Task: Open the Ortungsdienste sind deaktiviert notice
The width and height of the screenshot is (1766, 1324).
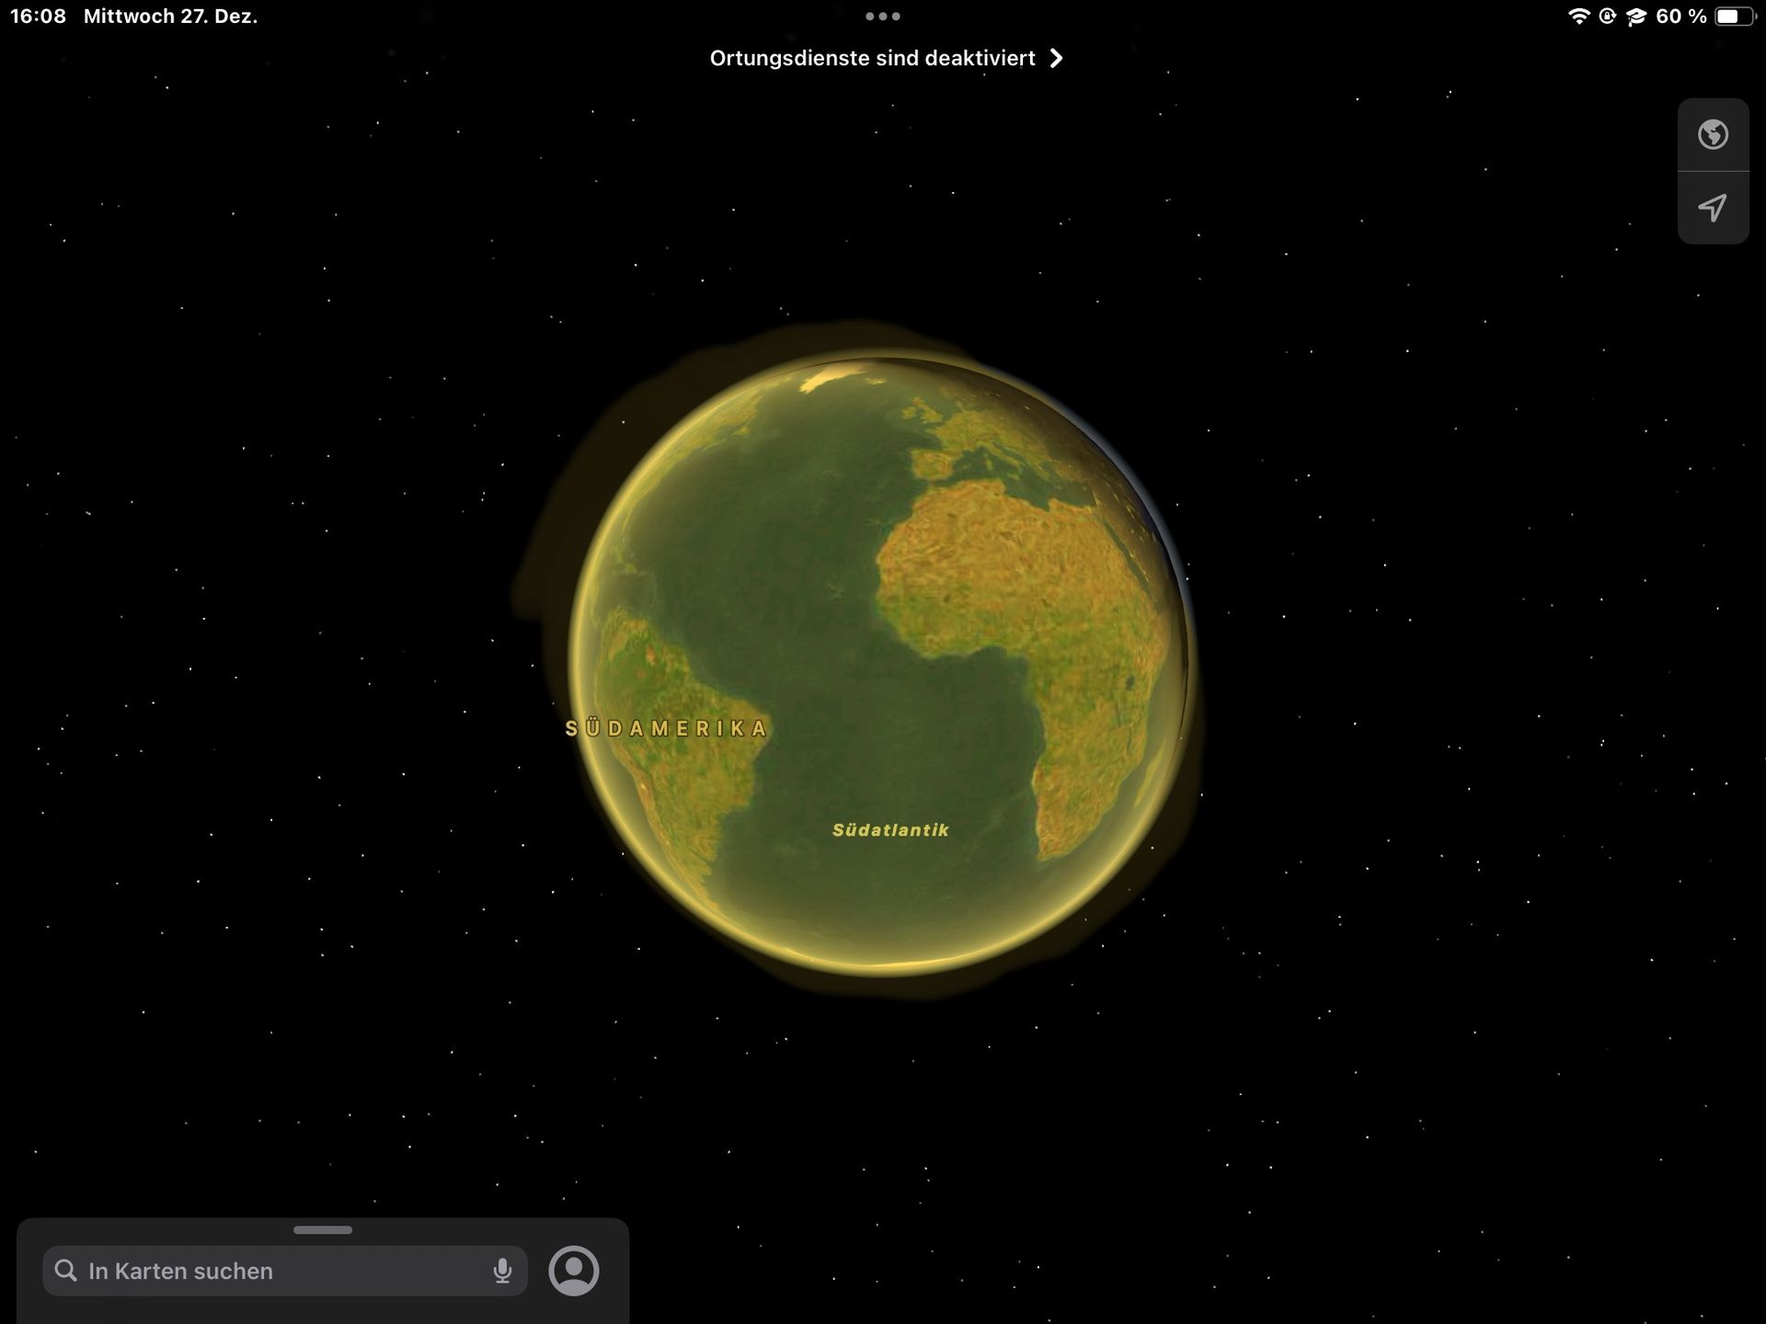Action: pyautogui.click(x=872, y=58)
